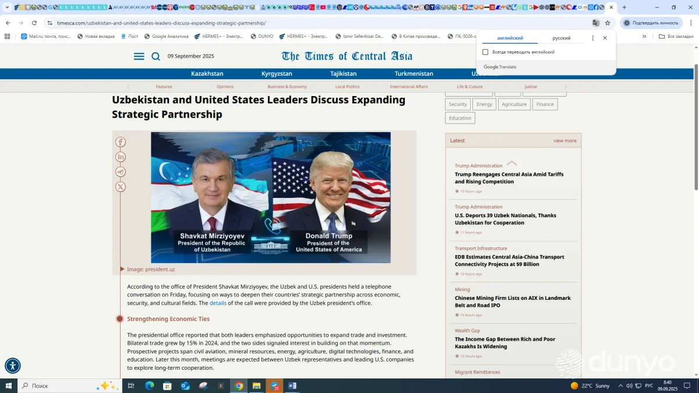This screenshot has height=393, width=699.
Task: Open the hamburger menu on Times of Central Asia
Action: (139, 56)
